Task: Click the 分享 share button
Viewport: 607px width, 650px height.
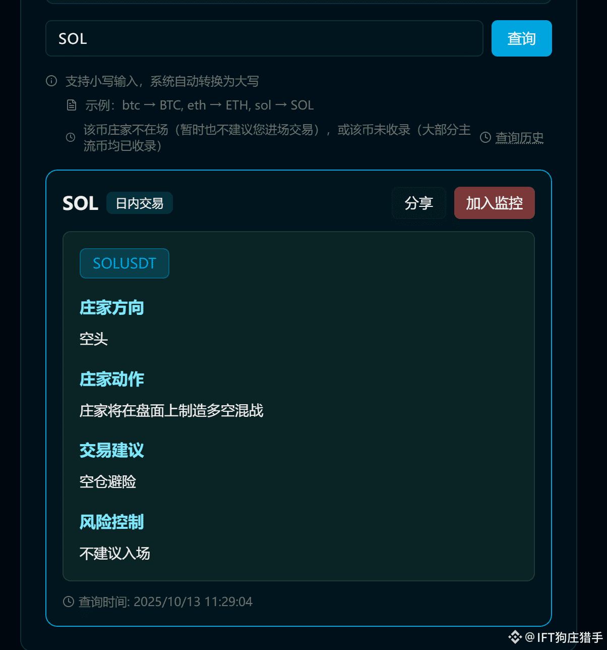Action: [418, 203]
